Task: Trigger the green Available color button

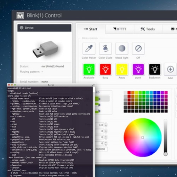Action: 89,69
